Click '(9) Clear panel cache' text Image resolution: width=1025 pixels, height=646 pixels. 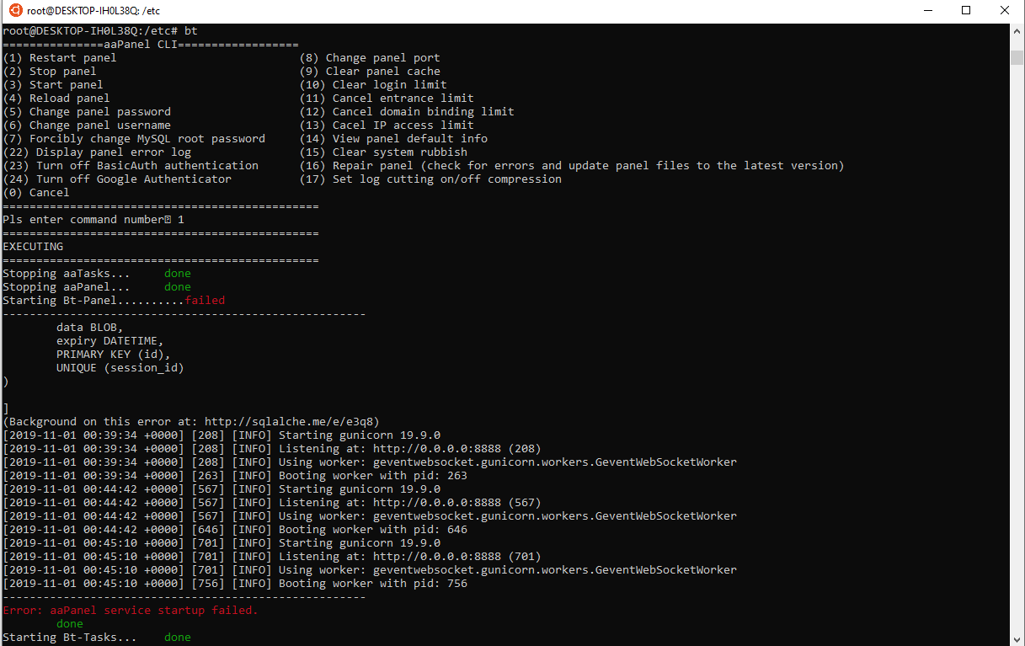pos(370,72)
